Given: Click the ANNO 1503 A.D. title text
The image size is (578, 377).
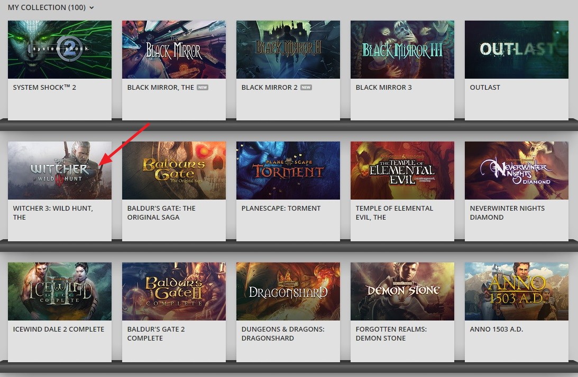Looking at the screenshot, I should [497, 329].
